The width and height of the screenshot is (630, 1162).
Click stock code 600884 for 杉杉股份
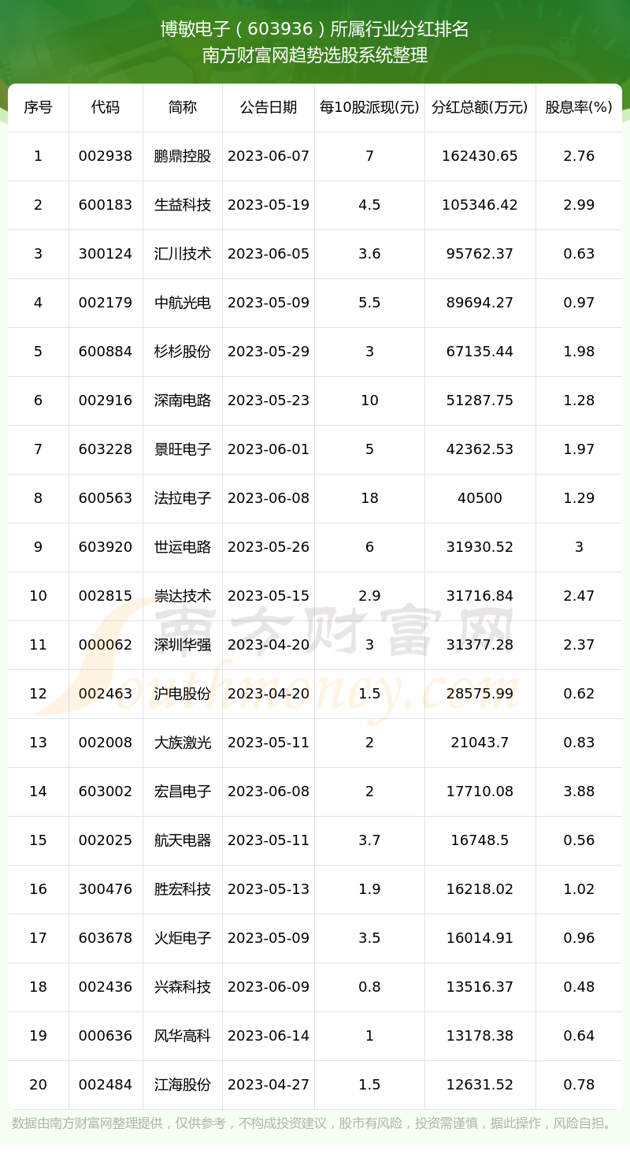pos(106,352)
